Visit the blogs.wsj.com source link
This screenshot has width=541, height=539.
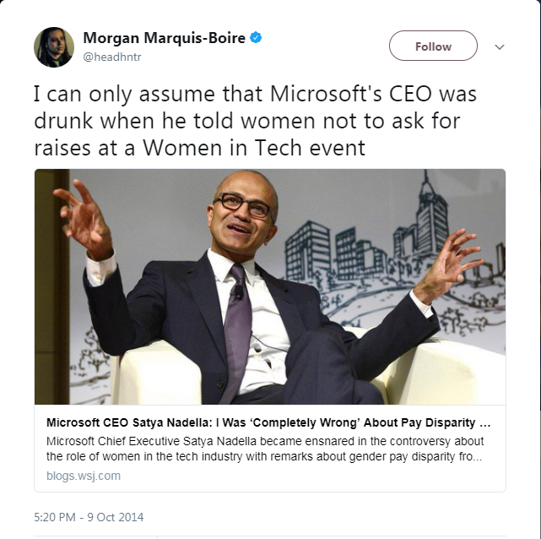tap(84, 476)
